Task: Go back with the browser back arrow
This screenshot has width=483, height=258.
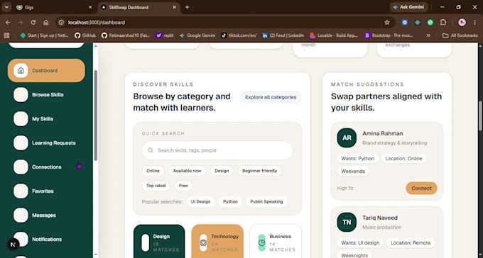Action: pos(8,23)
